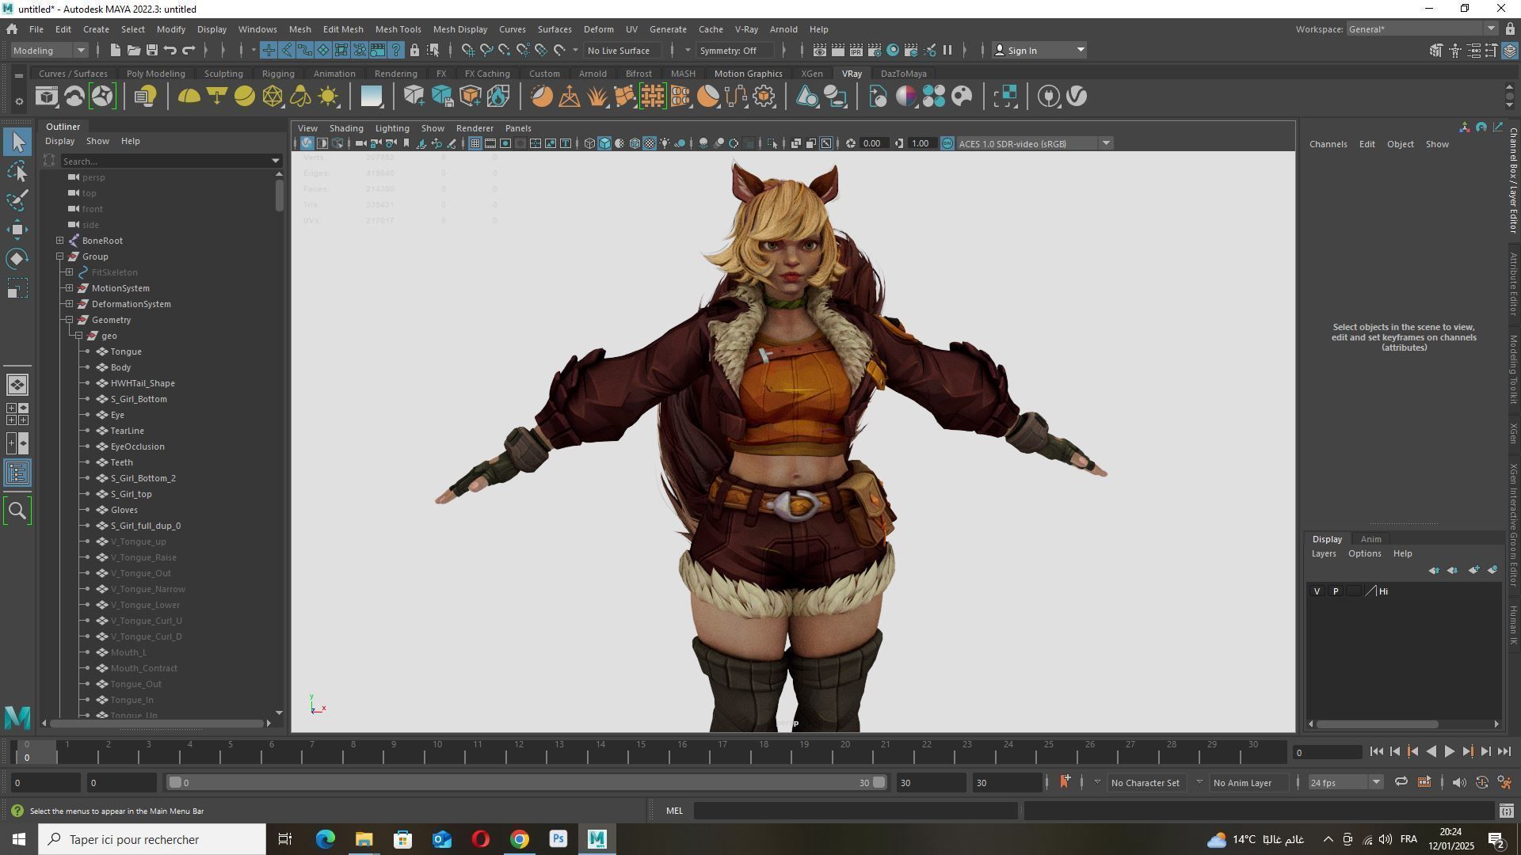Collapse the Group node in Outliner

coord(60,256)
